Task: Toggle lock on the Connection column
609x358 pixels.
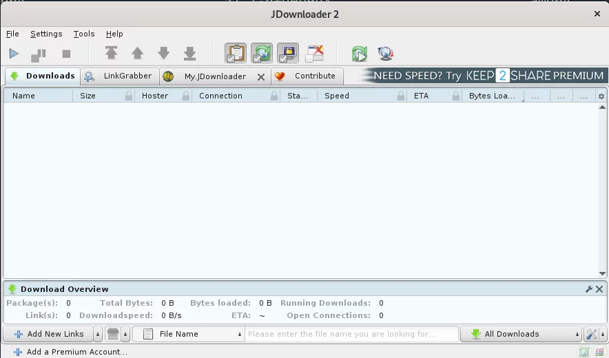Action: click(x=274, y=96)
